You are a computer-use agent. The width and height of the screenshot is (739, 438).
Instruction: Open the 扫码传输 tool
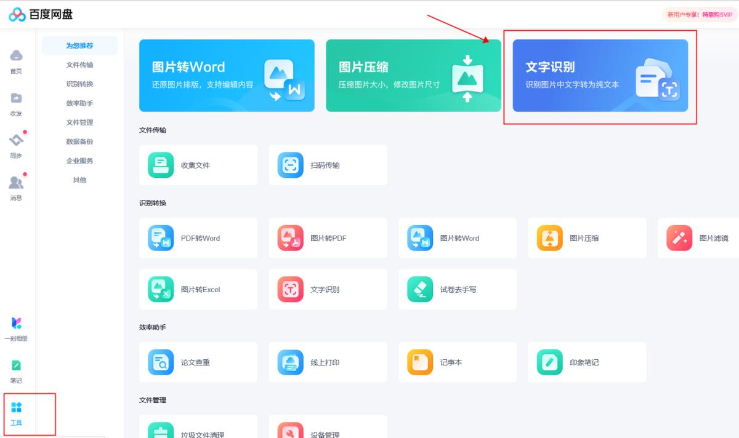click(x=327, y=165)
